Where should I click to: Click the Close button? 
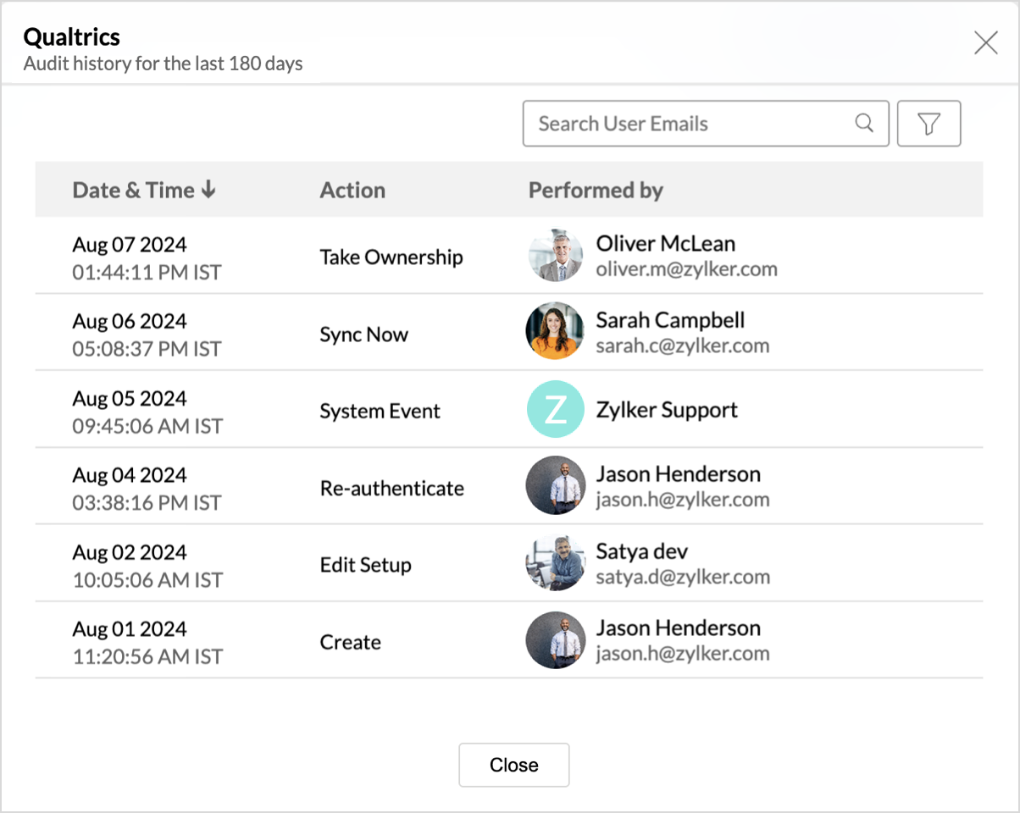514,765
